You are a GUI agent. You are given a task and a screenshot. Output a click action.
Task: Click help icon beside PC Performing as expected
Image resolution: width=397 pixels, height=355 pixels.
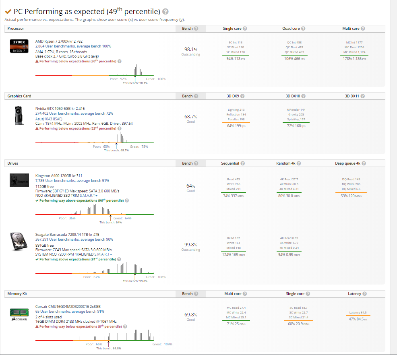tap(165, 11)
